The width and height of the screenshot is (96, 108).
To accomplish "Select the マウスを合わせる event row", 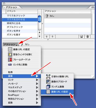I will [x=20, y=20].
